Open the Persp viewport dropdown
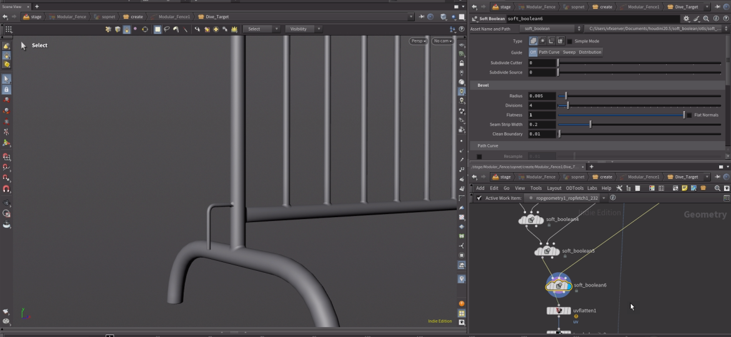 (418, 41)
